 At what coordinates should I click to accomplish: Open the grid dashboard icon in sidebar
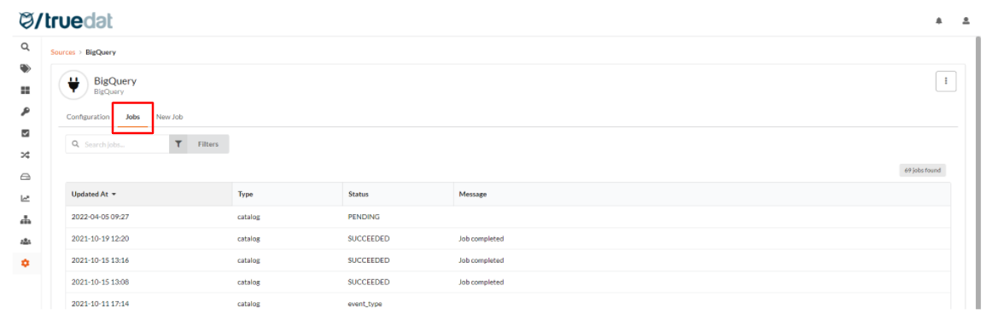[x=25, y=90]
